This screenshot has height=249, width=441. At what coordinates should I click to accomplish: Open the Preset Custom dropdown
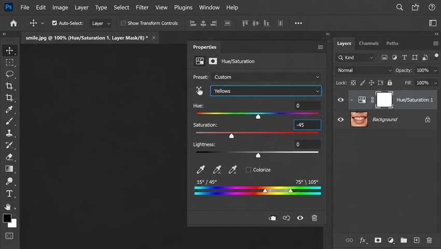(266, 77)
